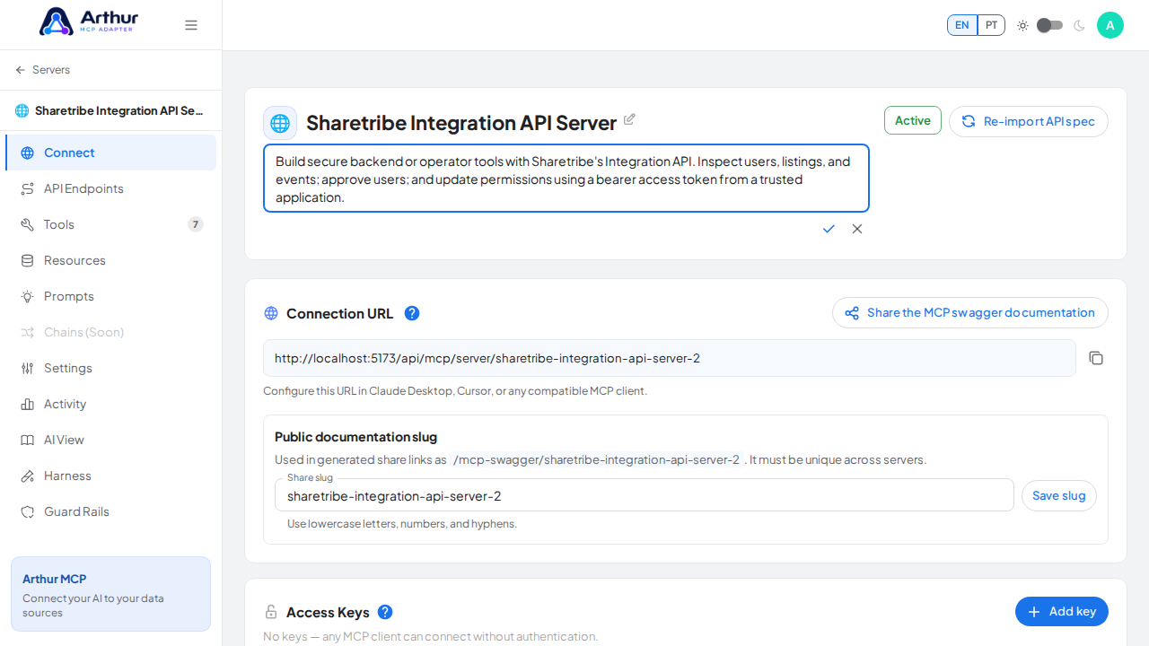This screenshot has width=1149, height=646.
Task: Open the AI View section
Action: [111, 440]
